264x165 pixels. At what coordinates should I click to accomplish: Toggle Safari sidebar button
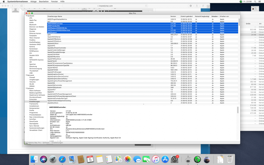(22, 6)
